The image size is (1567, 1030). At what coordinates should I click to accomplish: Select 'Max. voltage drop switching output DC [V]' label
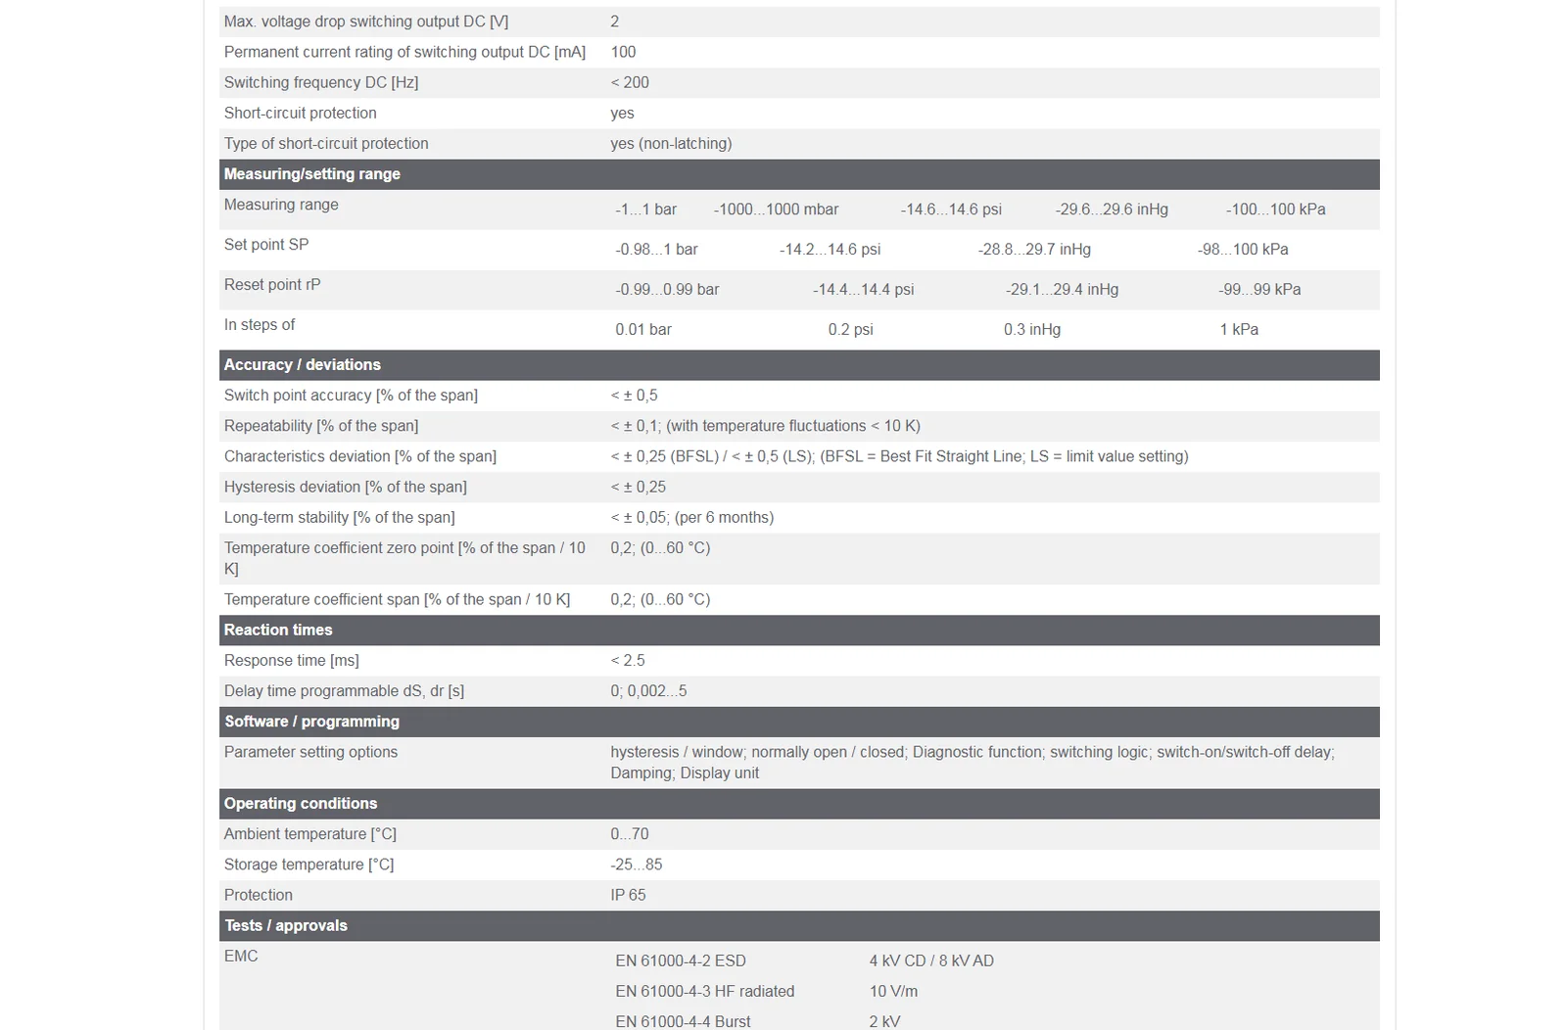coord(366,22)
